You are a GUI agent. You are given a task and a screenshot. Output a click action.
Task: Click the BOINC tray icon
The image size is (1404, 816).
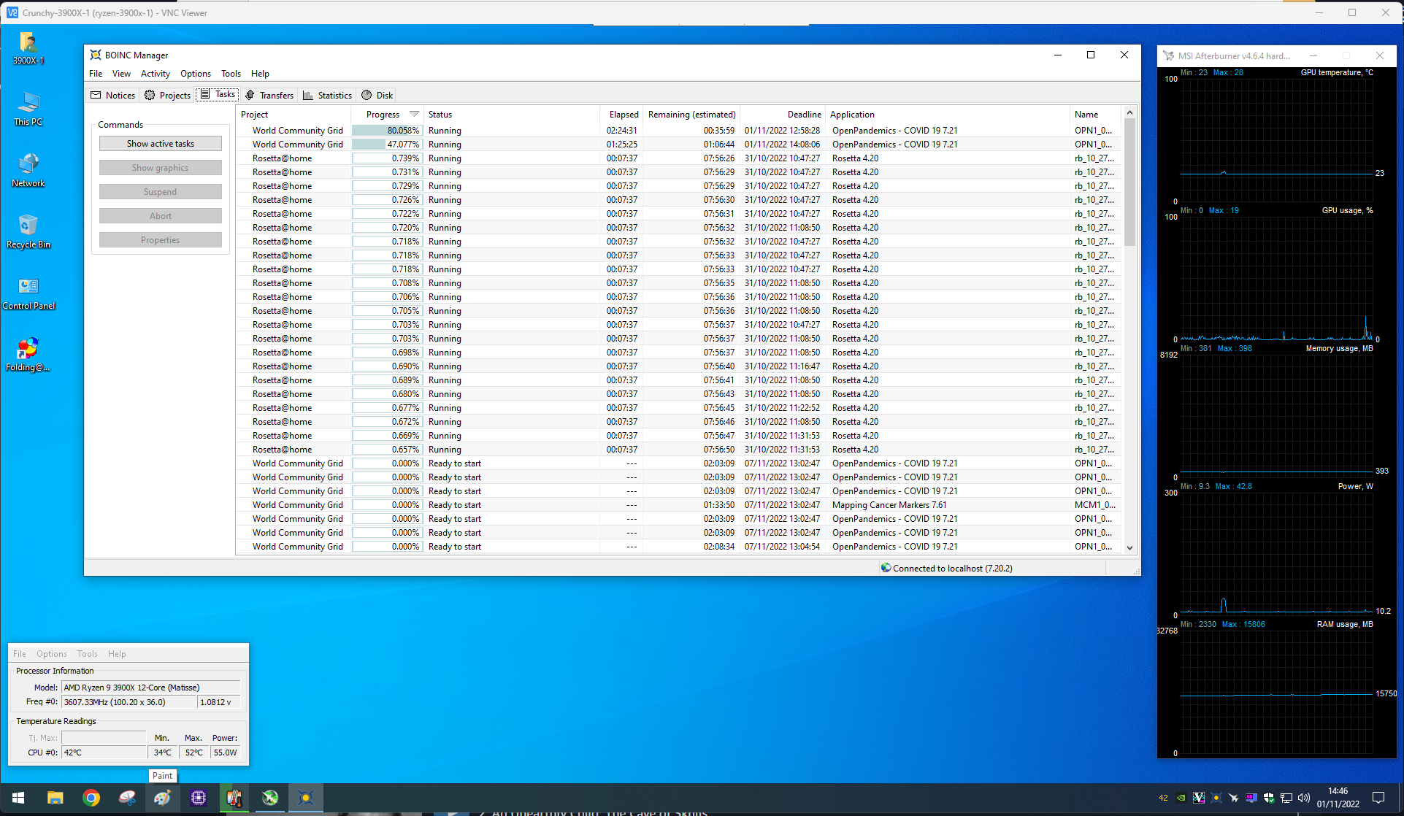1216,798
